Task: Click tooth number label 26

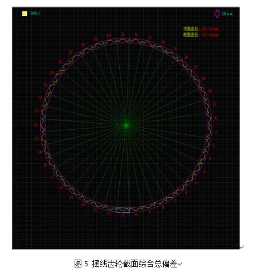Action: (60, 62)
